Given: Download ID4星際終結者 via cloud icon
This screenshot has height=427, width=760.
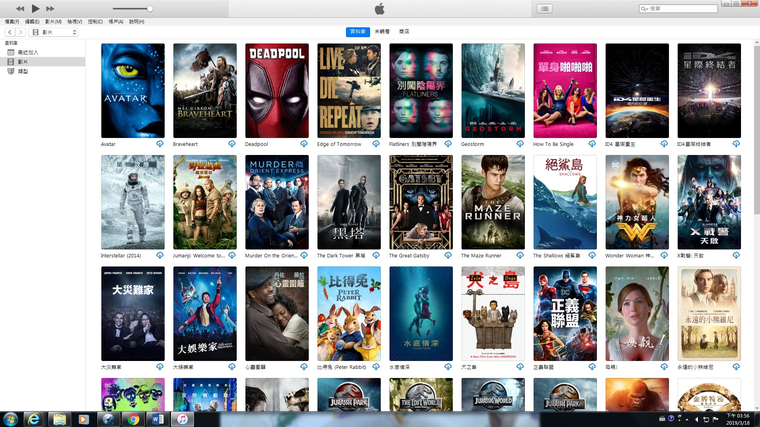Looking at the screenshot, I should (736, 144).
